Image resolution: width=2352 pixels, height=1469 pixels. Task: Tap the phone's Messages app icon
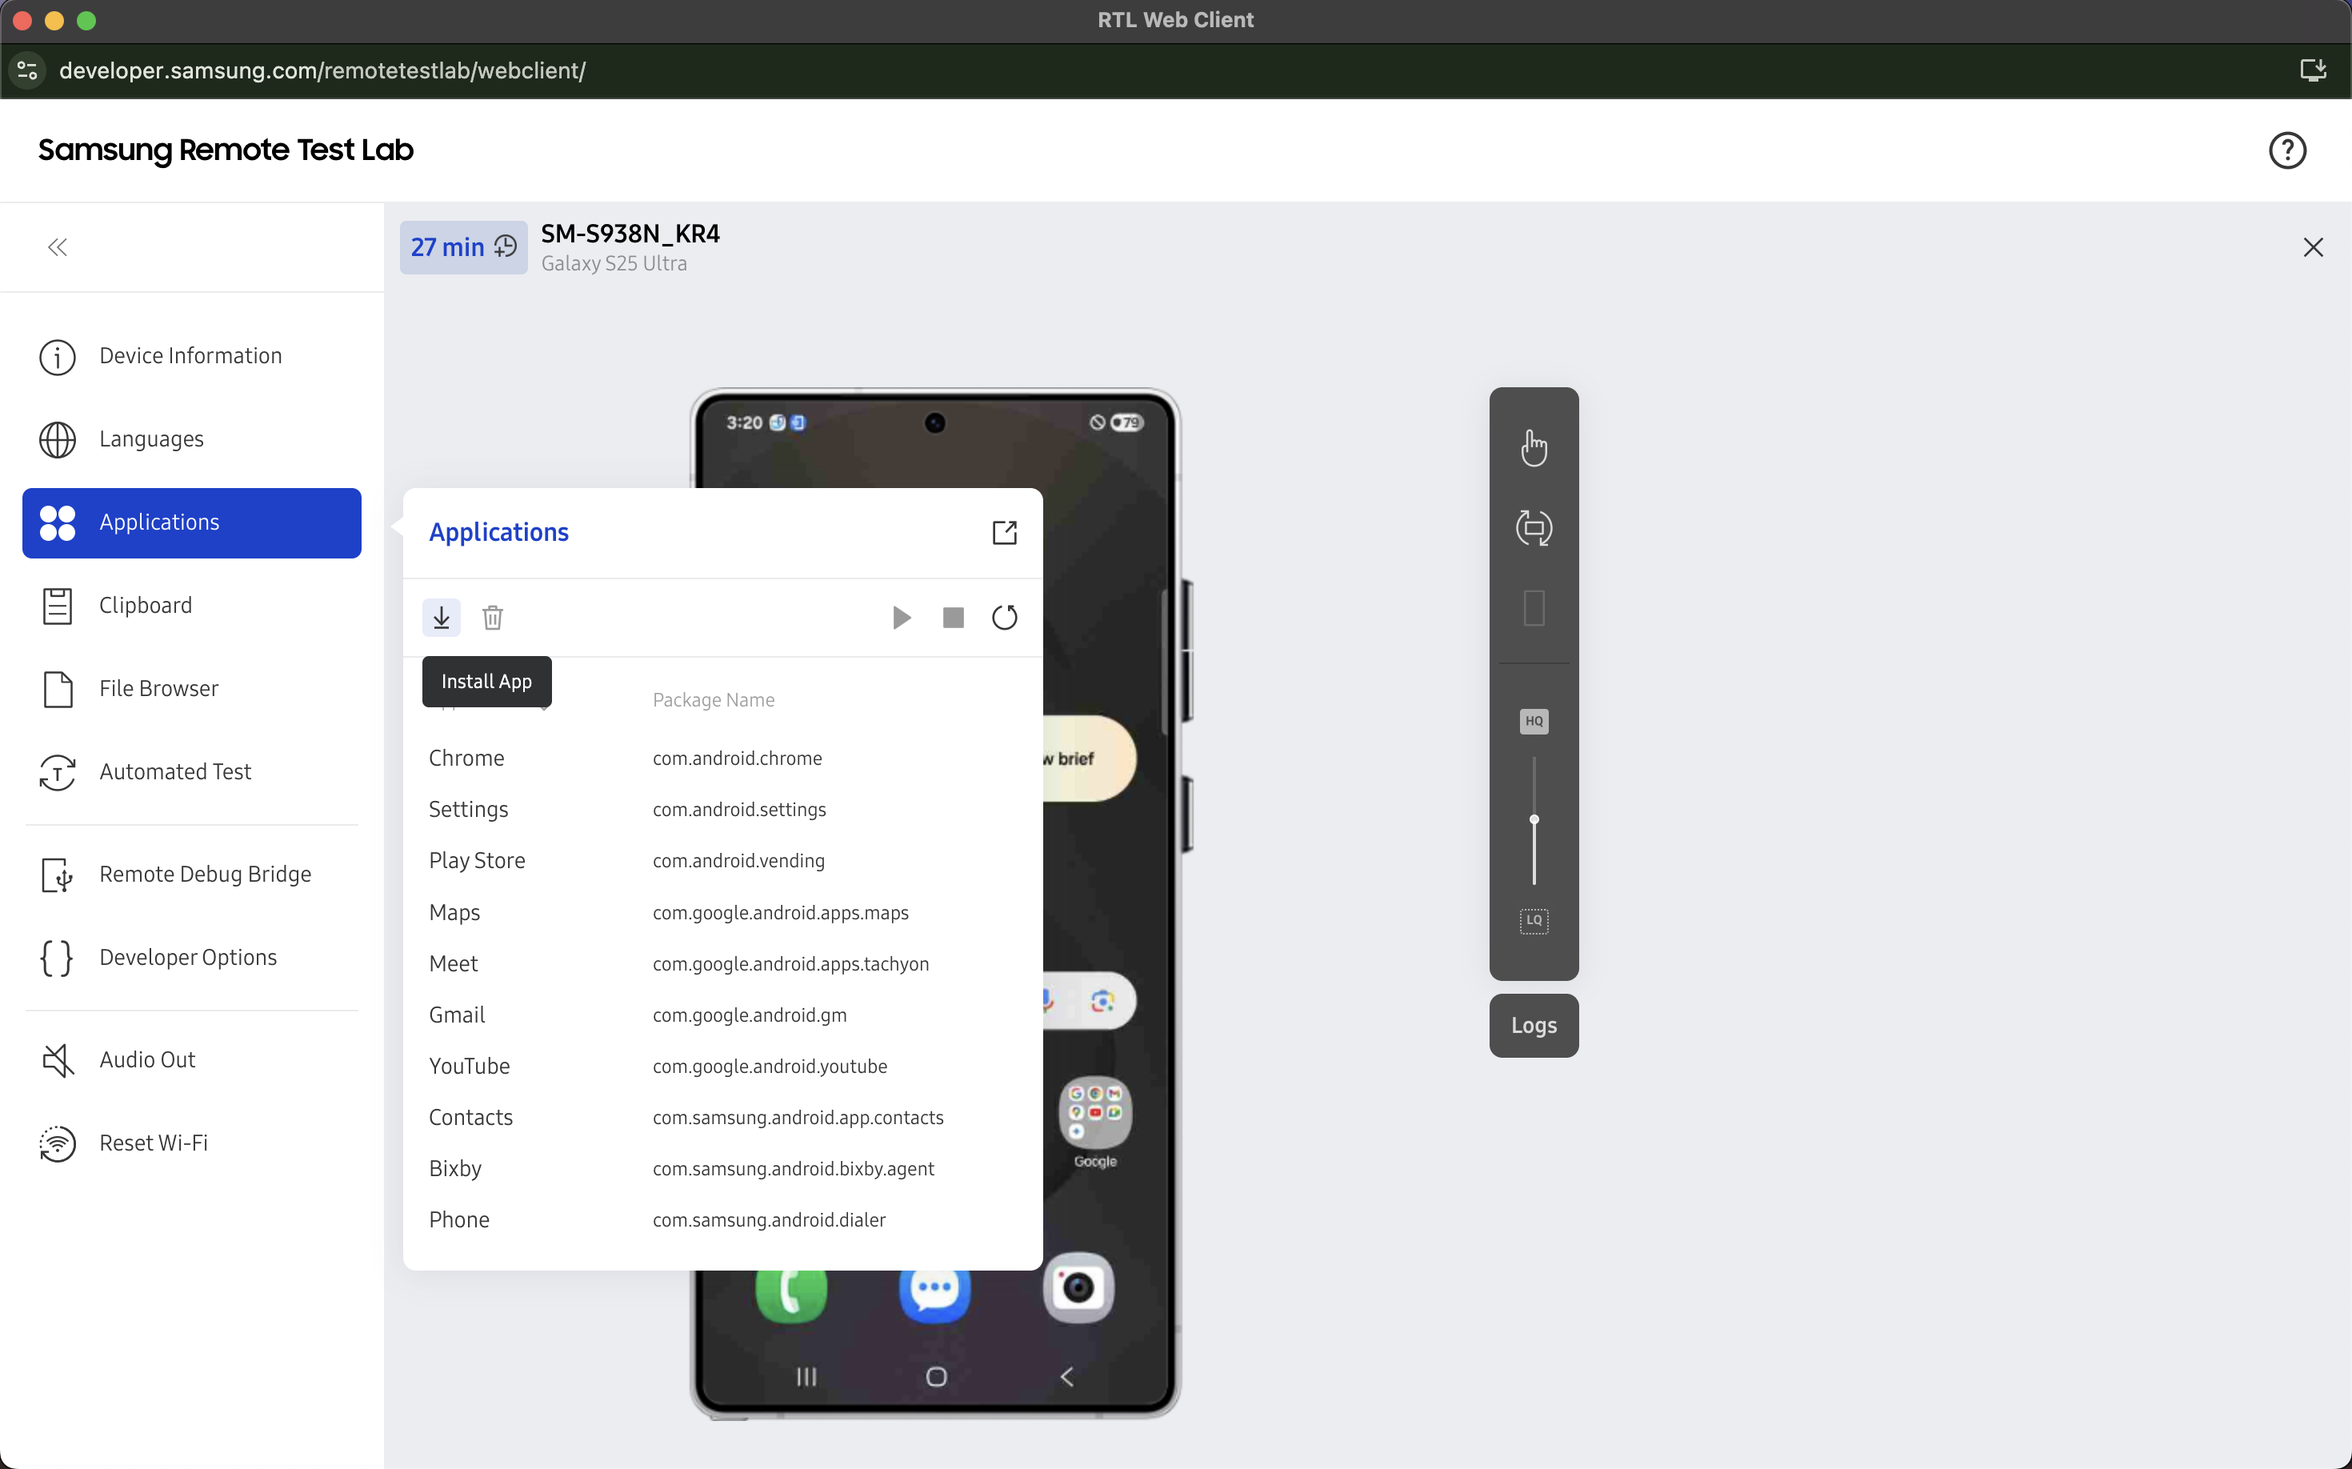point(934,1294)
